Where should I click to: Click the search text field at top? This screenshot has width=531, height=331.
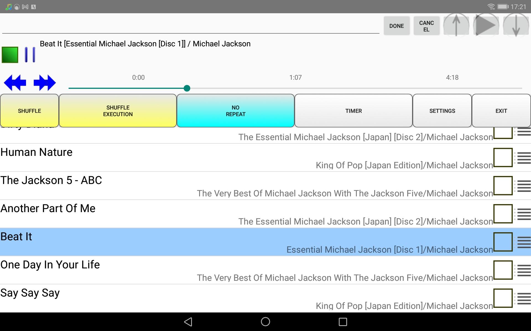191,25
